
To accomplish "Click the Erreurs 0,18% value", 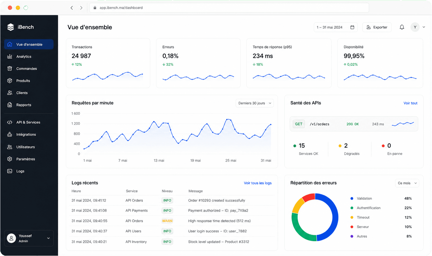I will click(x=170, y=56).
